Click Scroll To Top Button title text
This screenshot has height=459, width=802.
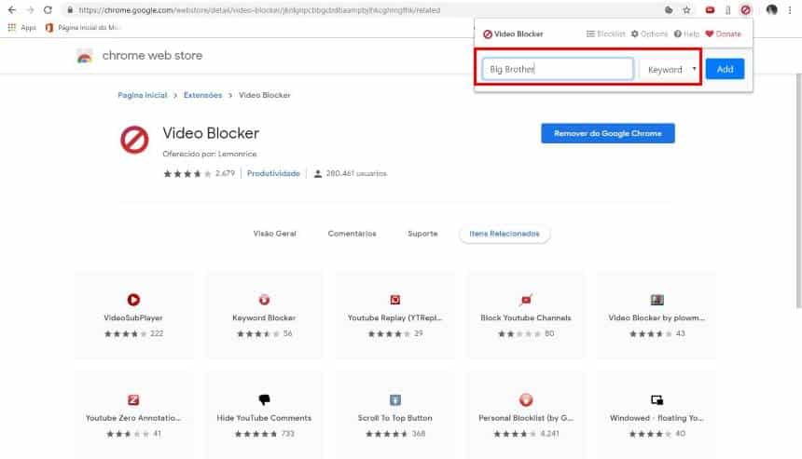pyautogui.click(x=394, y=418)
